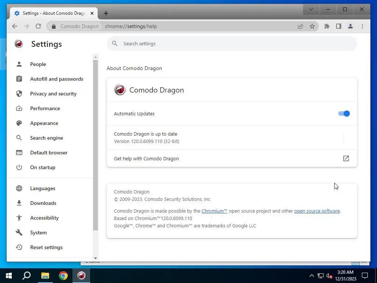The width and height of the screenshot is (377, 283).
Task: Open Autofill and passwords section
Action: (x=50, y=79)
